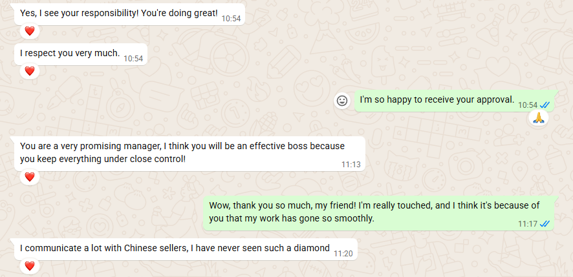Click the 11:17 timestamp

(x=527, y=223)
